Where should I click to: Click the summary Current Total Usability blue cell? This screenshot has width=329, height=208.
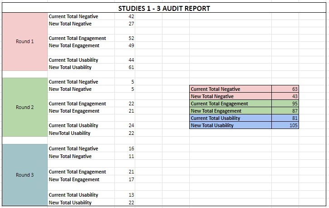coord(230,118)
